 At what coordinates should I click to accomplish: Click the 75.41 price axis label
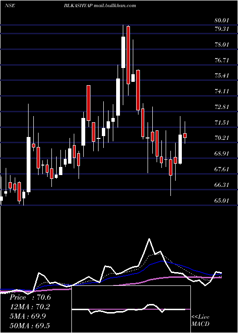(x=222, y=76)
